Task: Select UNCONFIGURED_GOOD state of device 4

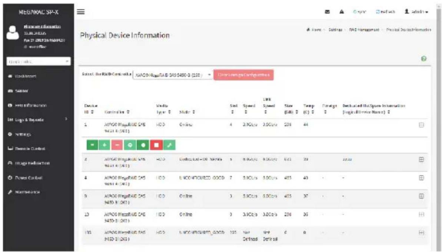Action: [202, 178]
